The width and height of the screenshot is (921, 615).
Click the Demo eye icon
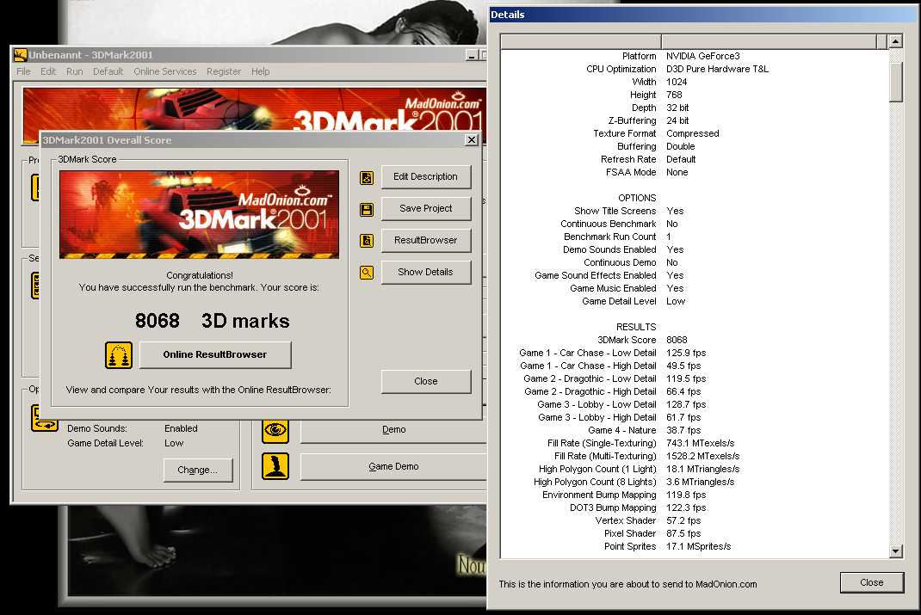[275, 430]
